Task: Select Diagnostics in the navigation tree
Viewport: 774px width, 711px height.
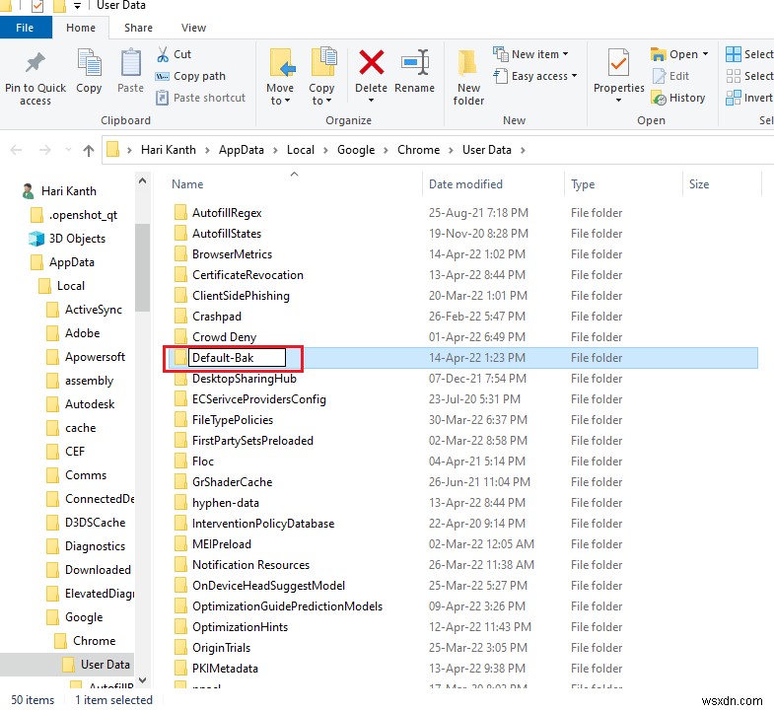Action: pos(95,546)
